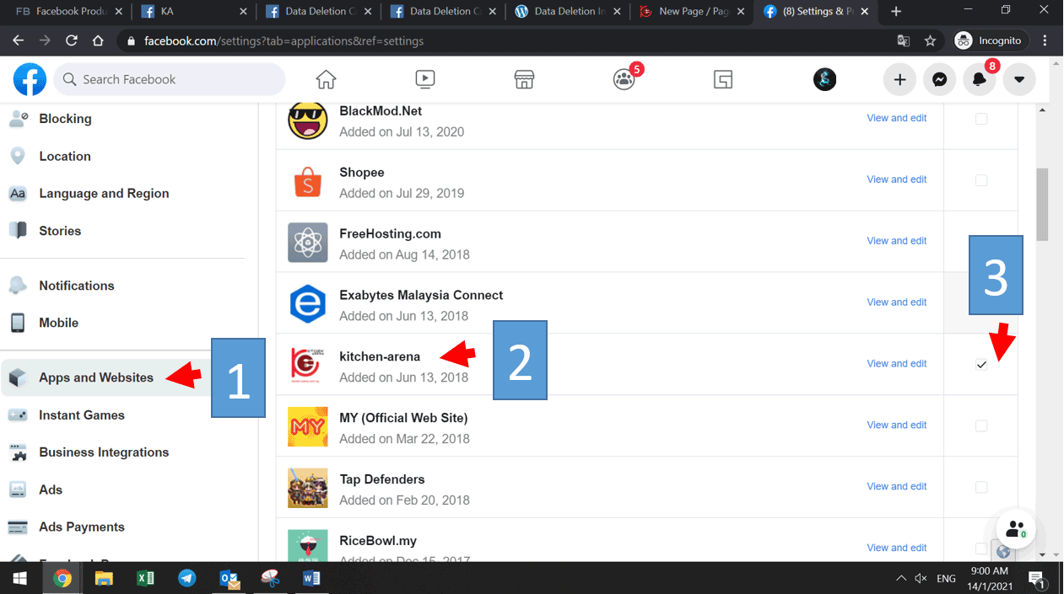Click Exabytes Malaysia Connect app icon
The width and height of the screenshot is (1064, 594).
307,304
